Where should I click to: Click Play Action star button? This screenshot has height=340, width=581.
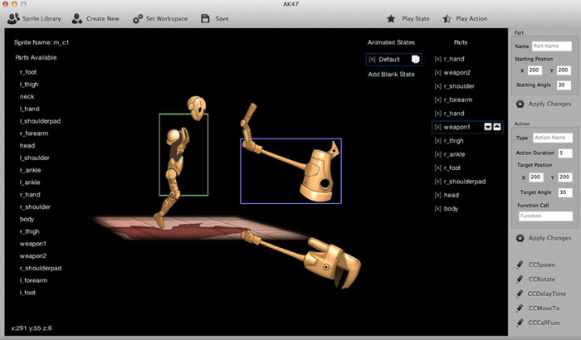point(465,18)
